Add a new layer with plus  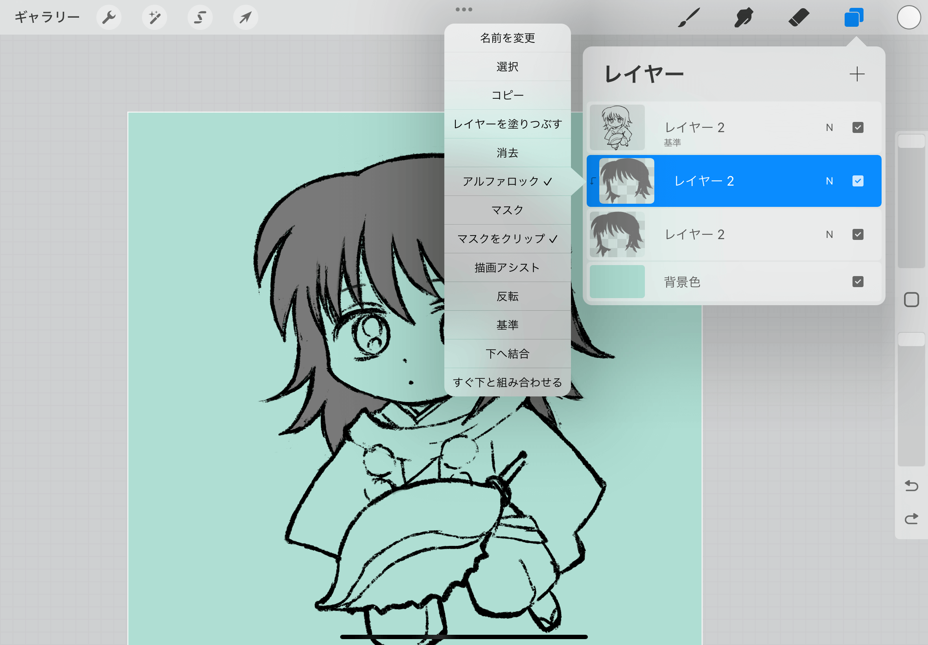(856, 74)
